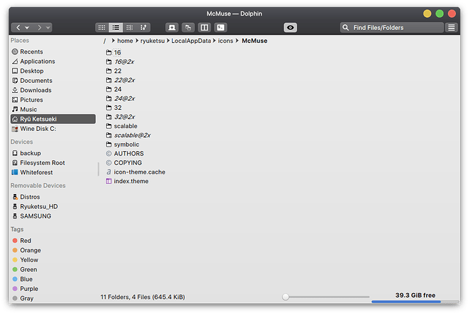This screenshot has width=469, height=314.
Task: Open the hamburger menu button
Action: click(x=451, y=28)
